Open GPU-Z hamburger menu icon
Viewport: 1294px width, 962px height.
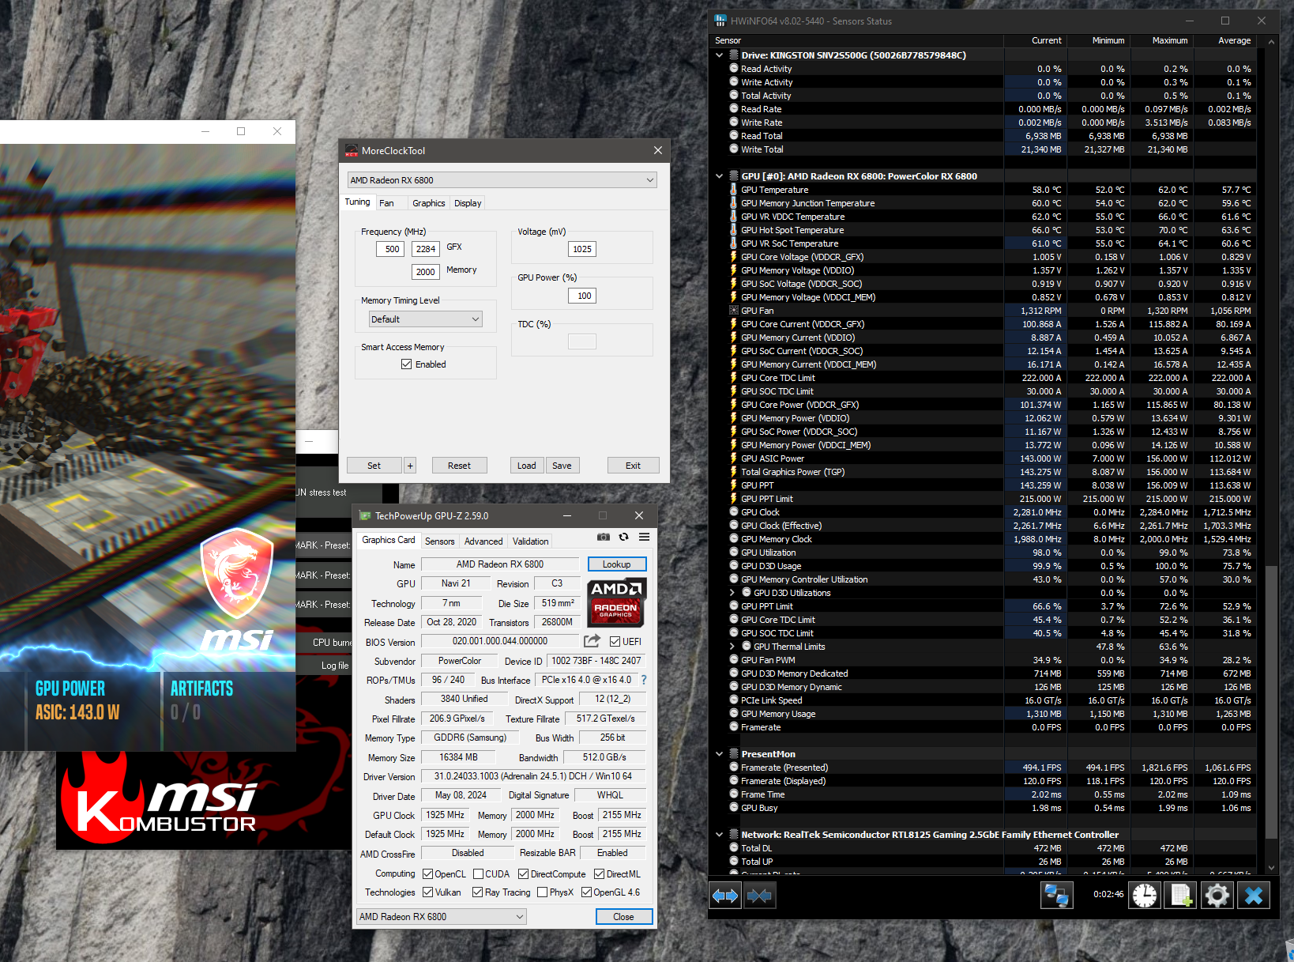[645, 538]
